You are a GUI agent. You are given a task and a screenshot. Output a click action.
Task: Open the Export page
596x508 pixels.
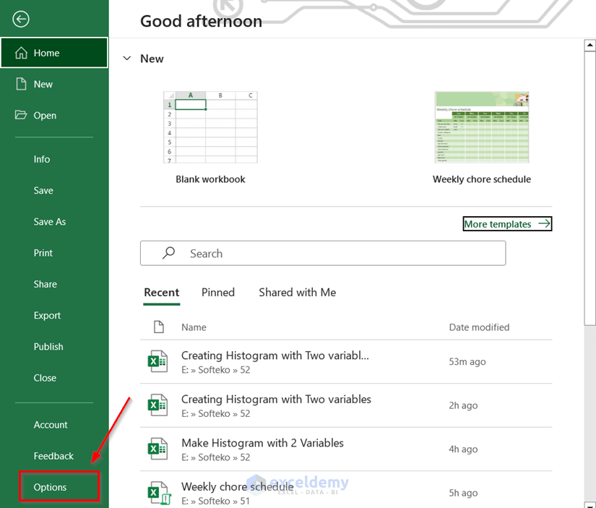47,315
